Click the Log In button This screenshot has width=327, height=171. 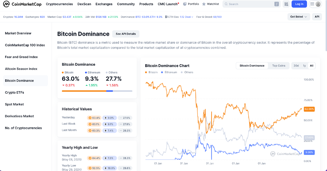[x=299, y=4]
